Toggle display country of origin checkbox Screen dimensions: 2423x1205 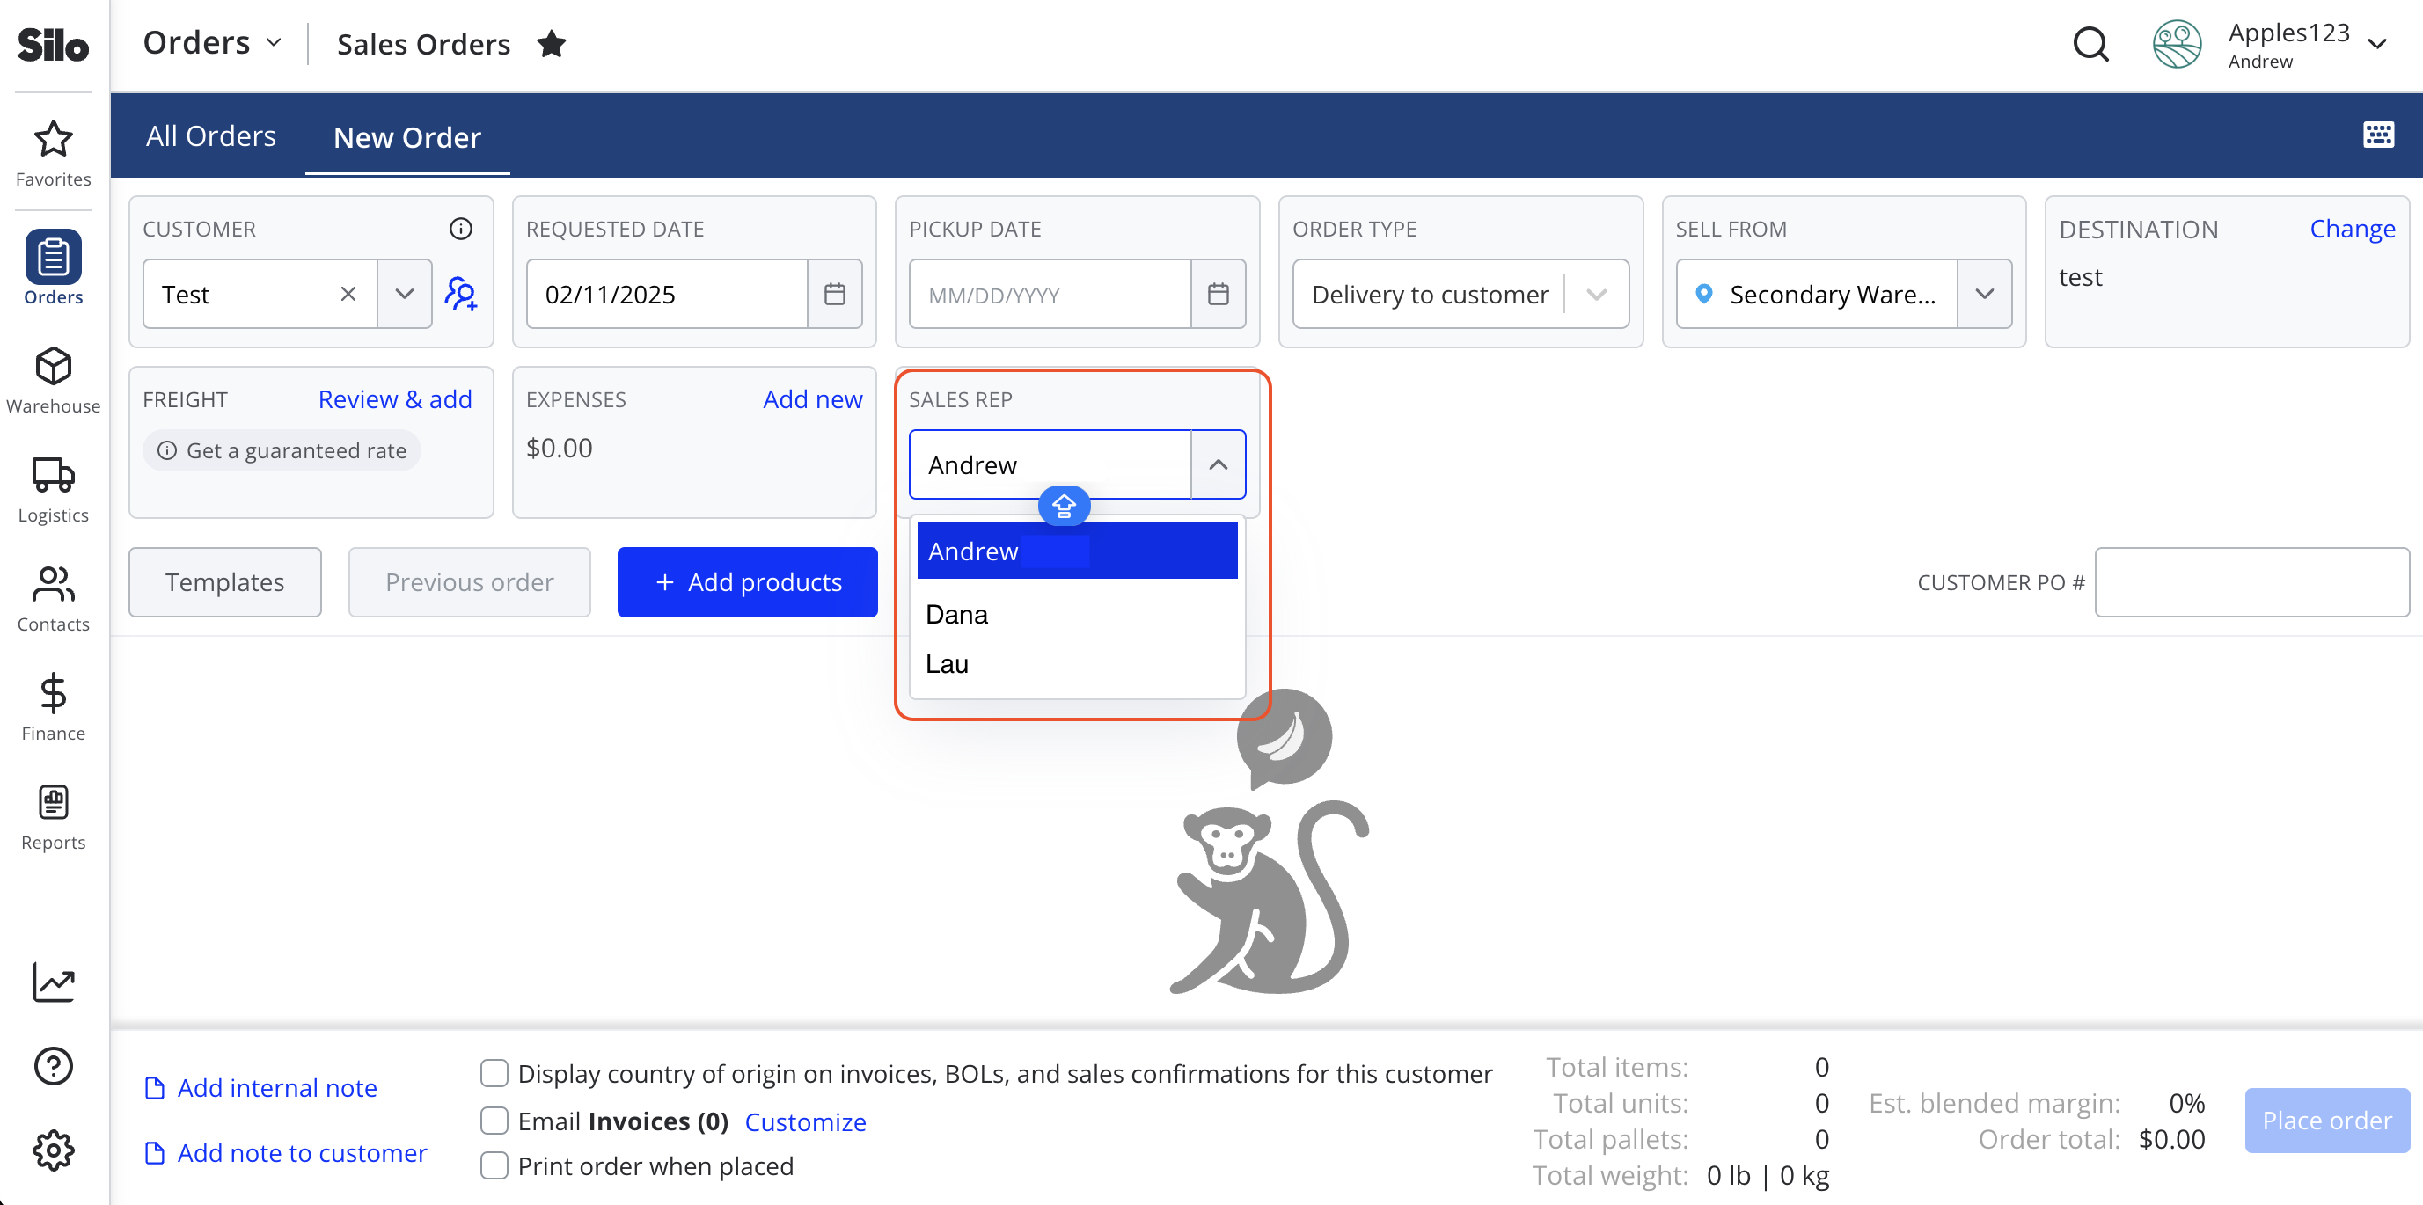click(x=494, y=1073)
